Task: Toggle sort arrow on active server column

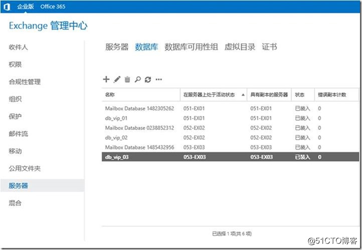Action: coord(243,95)
